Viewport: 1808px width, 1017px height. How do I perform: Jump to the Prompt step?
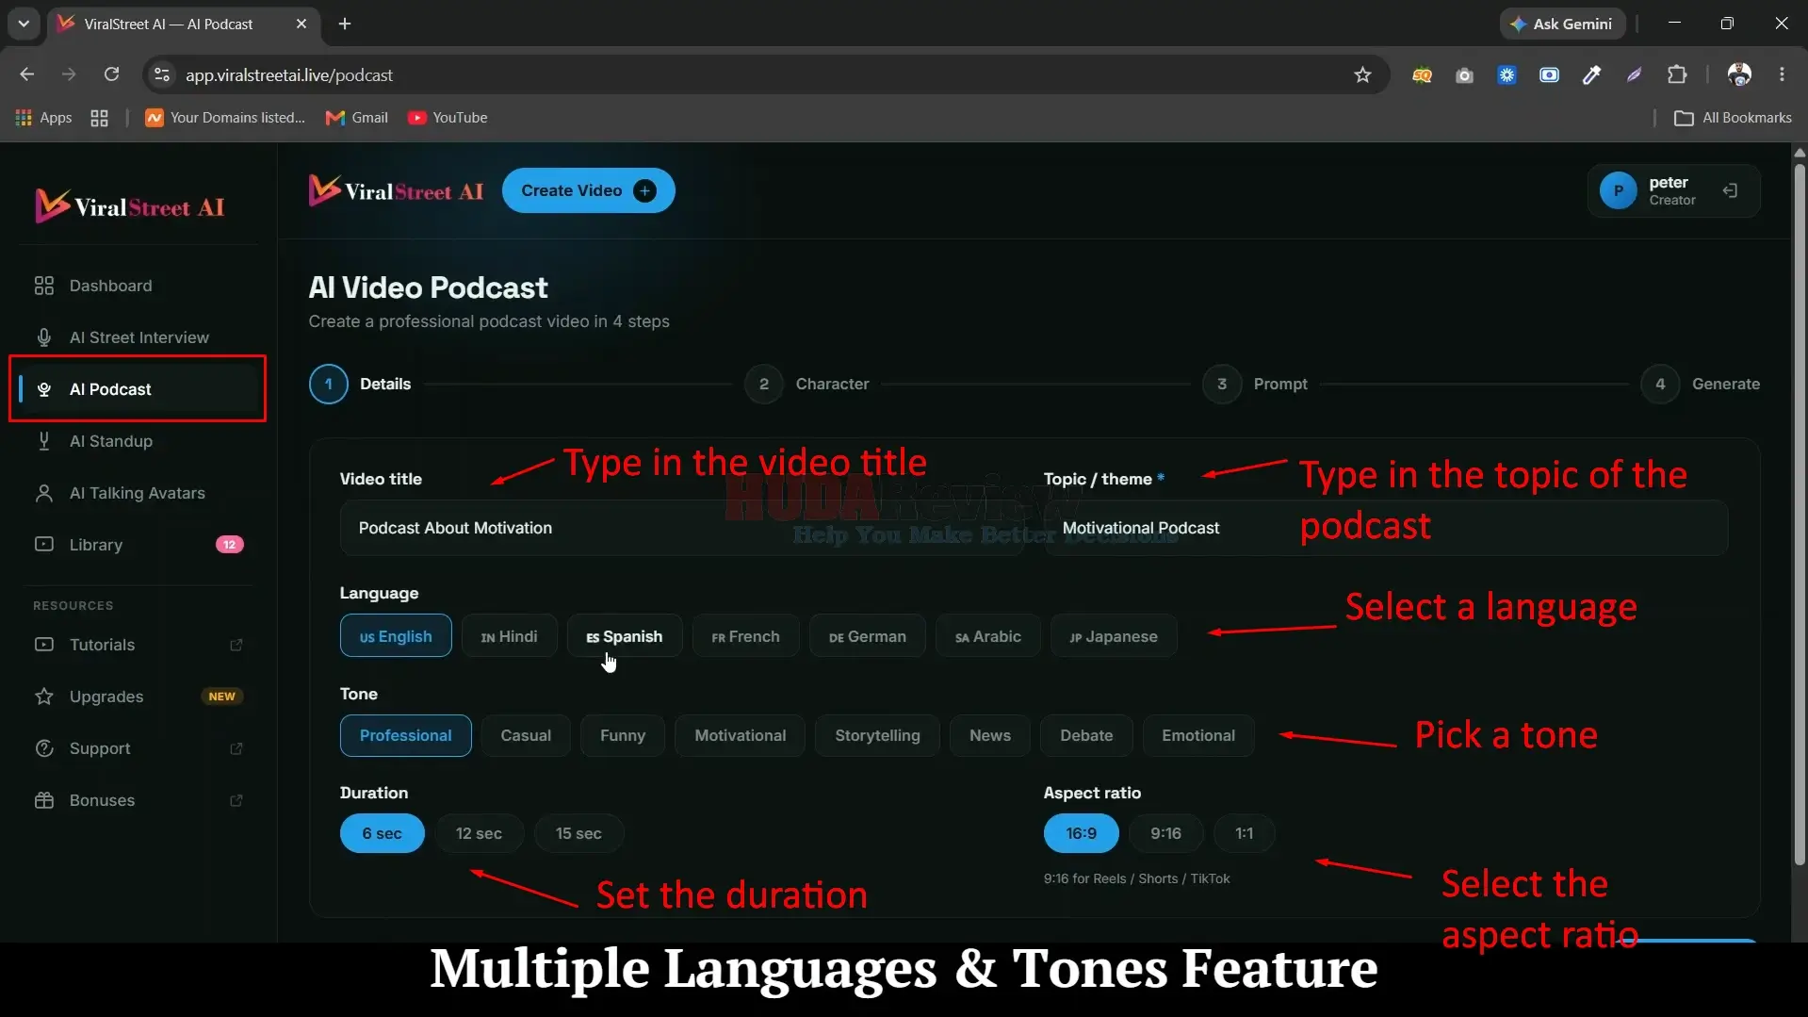tap(1254, 384)
